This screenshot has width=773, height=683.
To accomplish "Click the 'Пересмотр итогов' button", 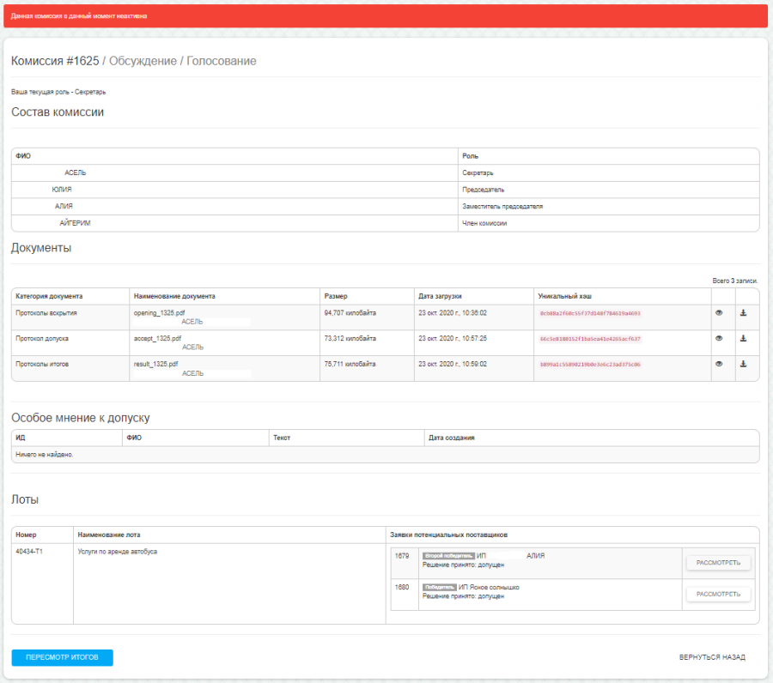I will click(63, 657).
